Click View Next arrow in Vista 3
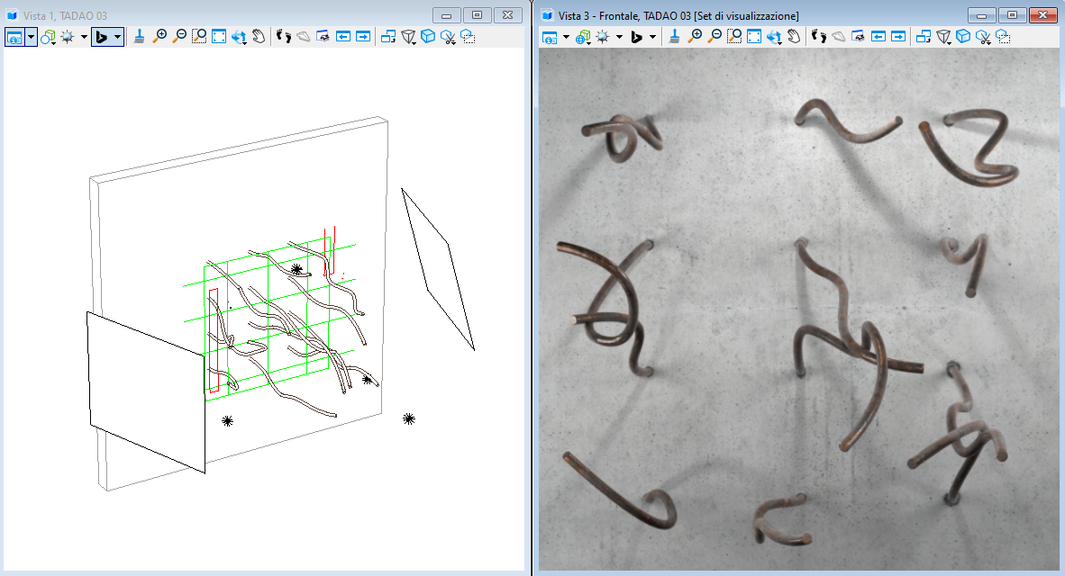This screenshot has width=1065, height=576. click(x=898, y=37)
